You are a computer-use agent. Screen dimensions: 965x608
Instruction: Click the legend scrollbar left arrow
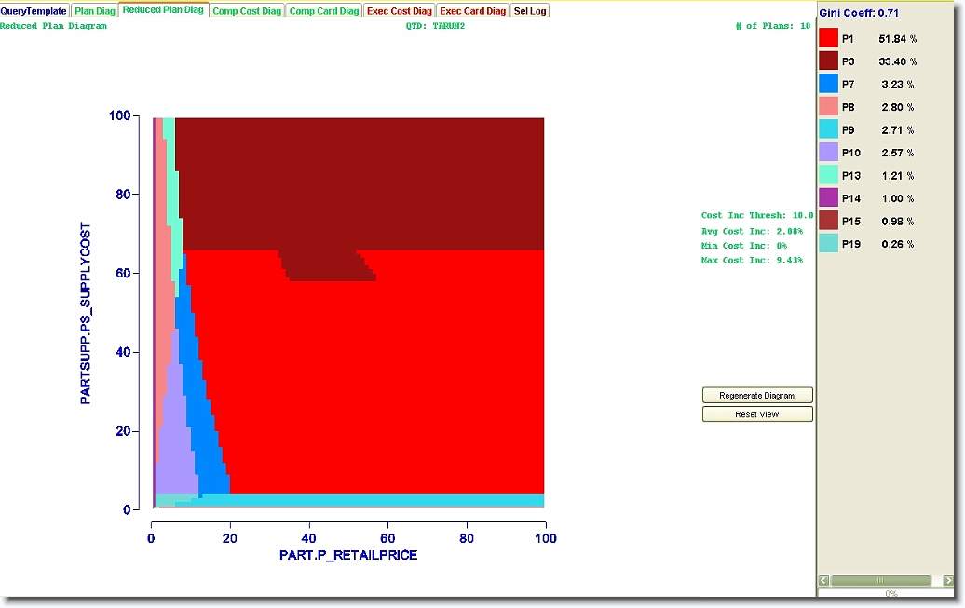pyautogui.click(x=823, y=580)
